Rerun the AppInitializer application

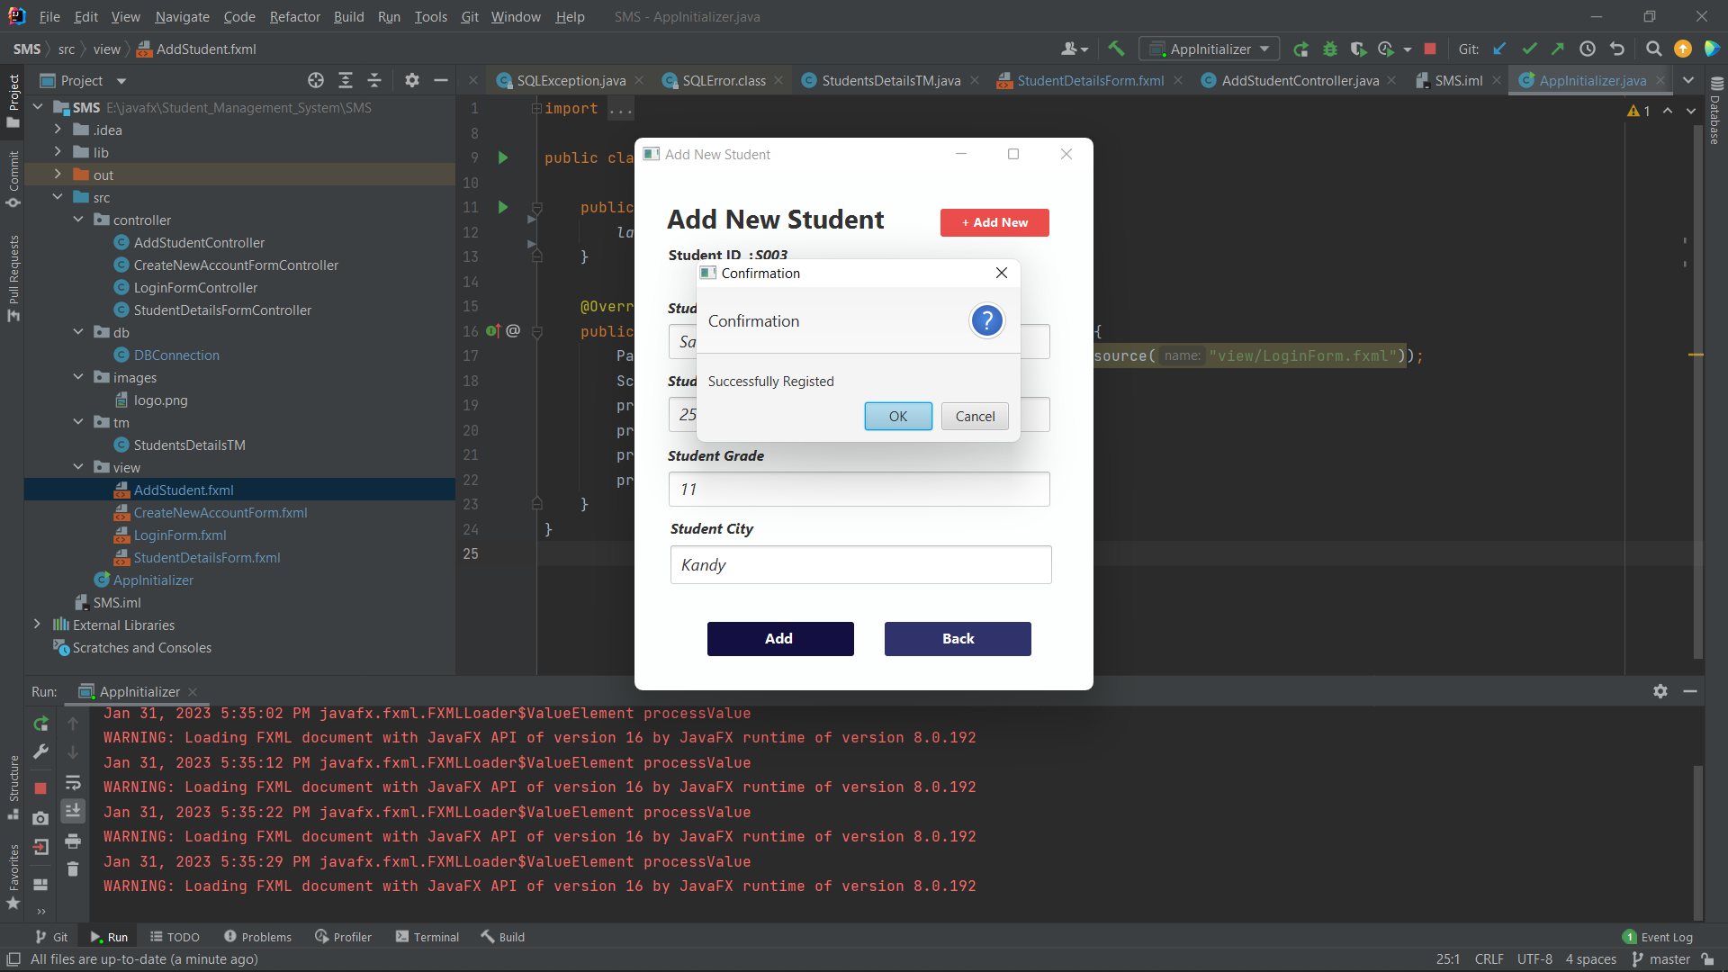coord(1300,49)
